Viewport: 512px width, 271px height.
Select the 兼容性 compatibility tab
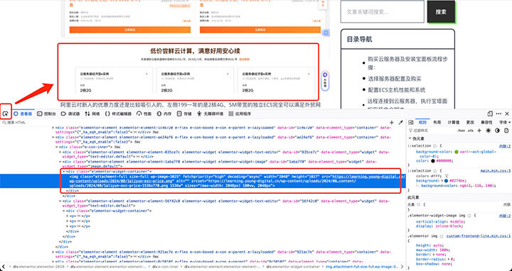(486, 123)
